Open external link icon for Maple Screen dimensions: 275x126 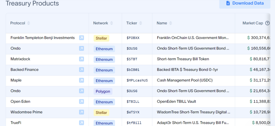click(x=81, y=80)
